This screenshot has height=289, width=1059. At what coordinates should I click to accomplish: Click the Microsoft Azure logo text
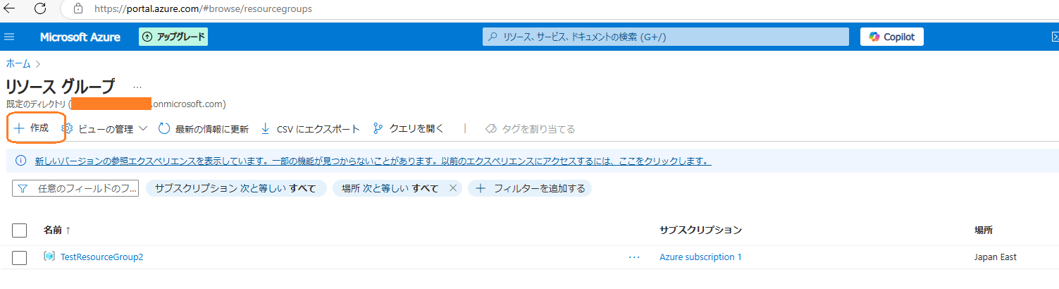[80, 37]
